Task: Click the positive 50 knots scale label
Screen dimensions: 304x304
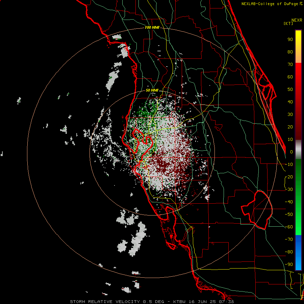Action: pos(290,90)
